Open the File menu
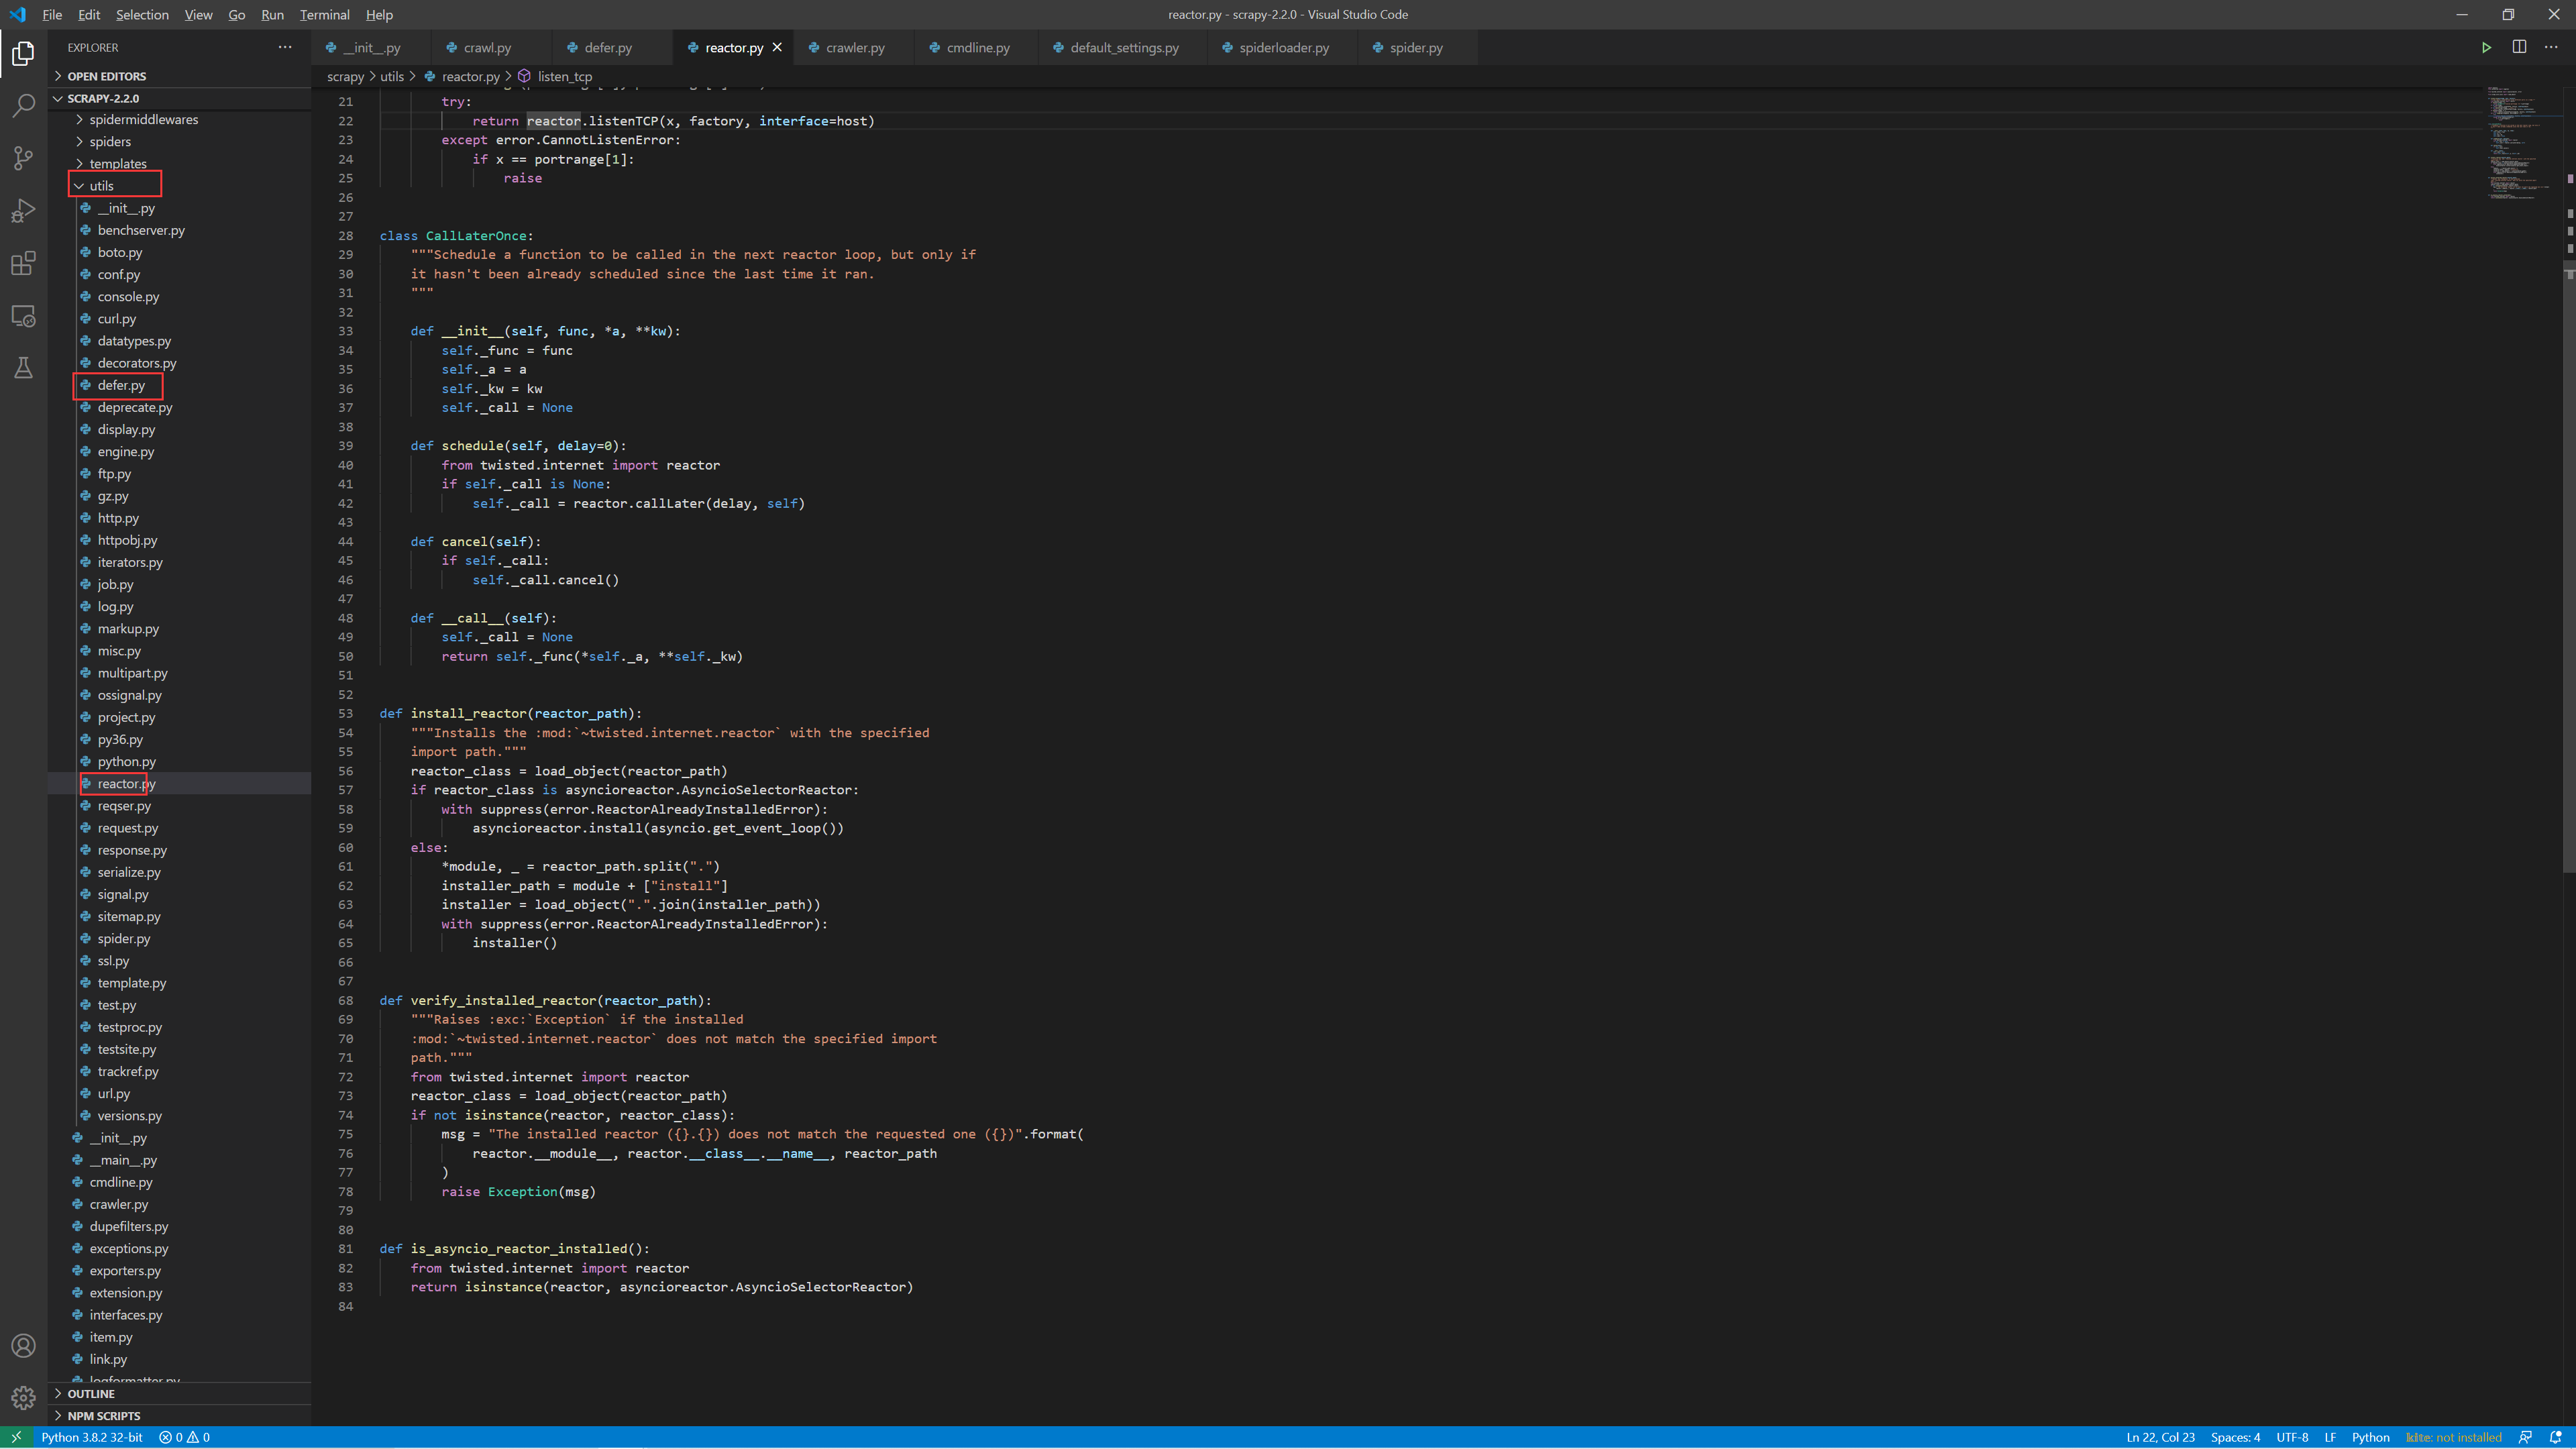This screenshot has width=2576, height=1449. point(52,14)
